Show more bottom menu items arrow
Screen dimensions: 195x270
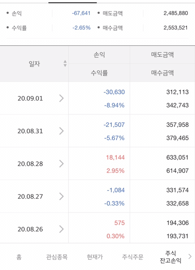click(x=190, y=256)
